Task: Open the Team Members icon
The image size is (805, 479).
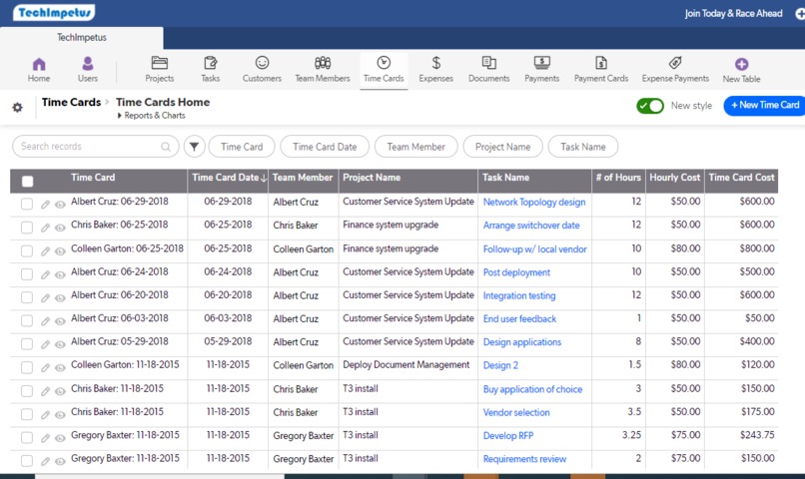Action: click(323, 63)
